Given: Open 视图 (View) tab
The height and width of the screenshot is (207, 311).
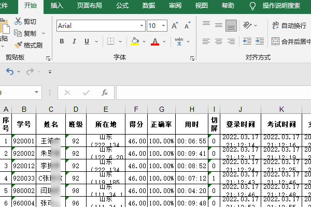Looking at the screenshot, I should point(201,6).
